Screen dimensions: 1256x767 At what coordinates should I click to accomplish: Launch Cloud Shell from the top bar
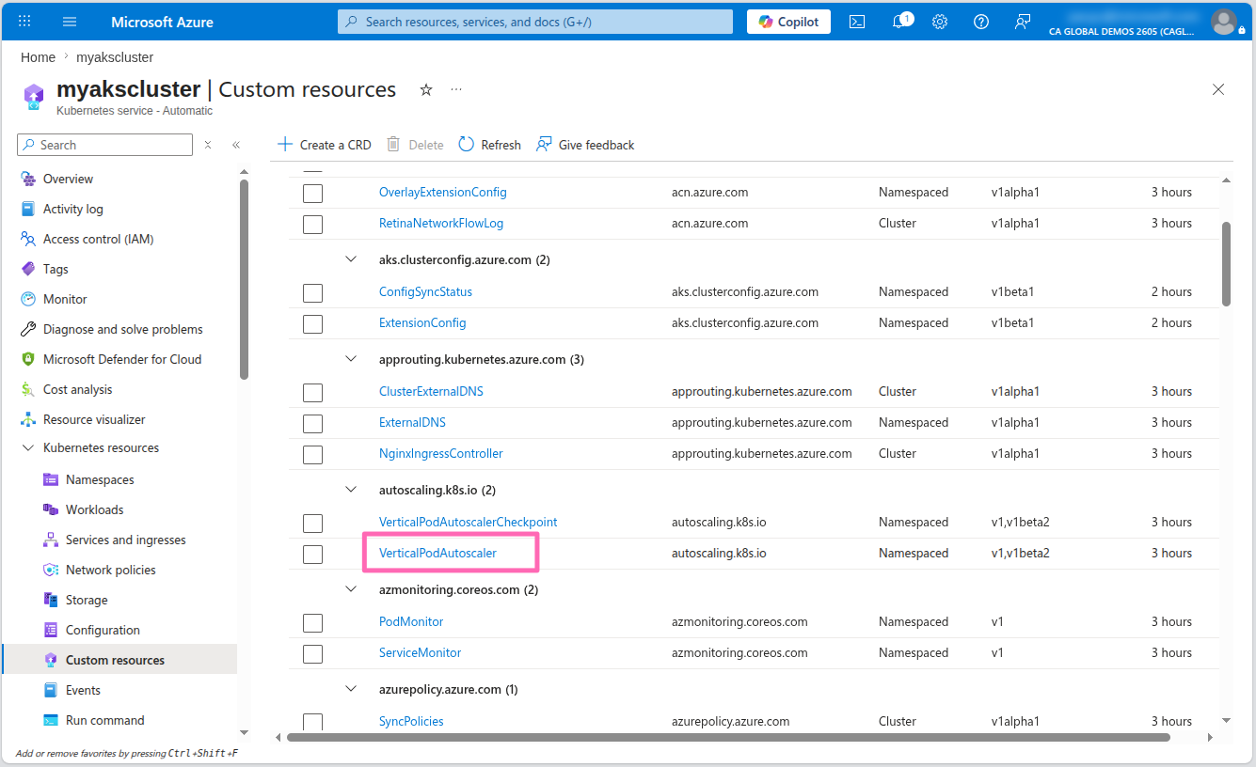(857, 22)
